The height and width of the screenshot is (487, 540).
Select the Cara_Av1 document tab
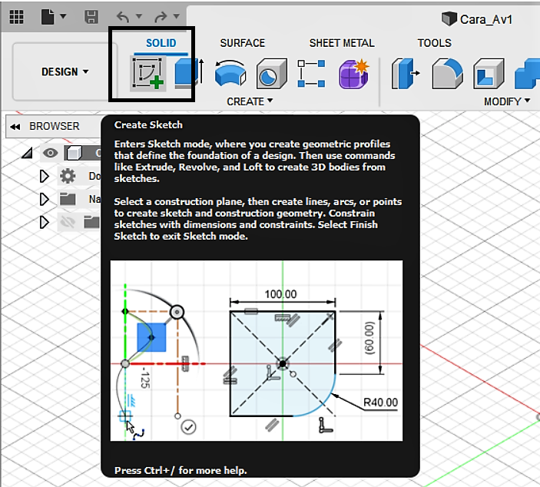tap(477, 19)
